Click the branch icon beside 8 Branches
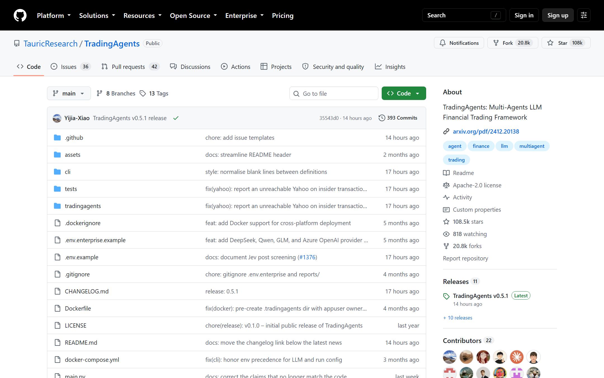Viewport: 604px width, 378px height. click(x=99, y=93)
